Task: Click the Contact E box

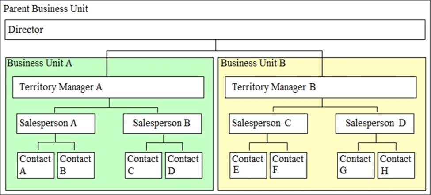Action: [x=248, y=165]
